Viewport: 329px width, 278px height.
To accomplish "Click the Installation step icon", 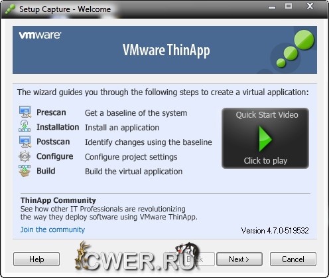I will point(25,126).
